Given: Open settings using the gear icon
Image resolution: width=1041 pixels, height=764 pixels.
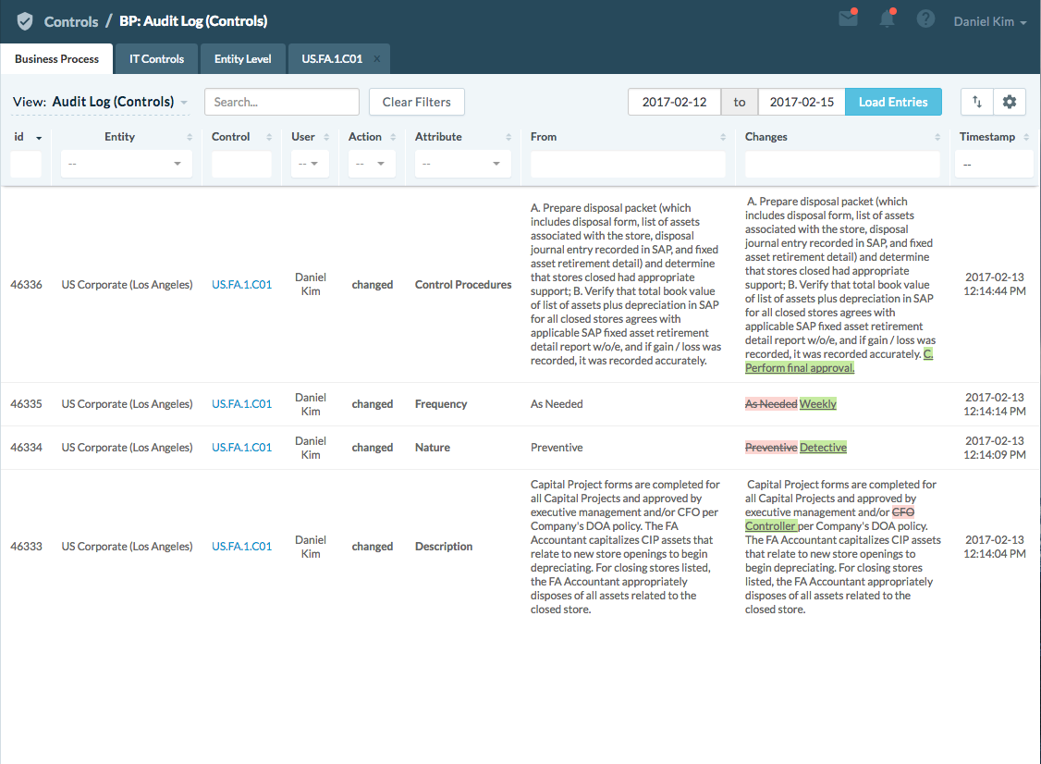Looking at the screenshot, I should (x=1009, y=102).
